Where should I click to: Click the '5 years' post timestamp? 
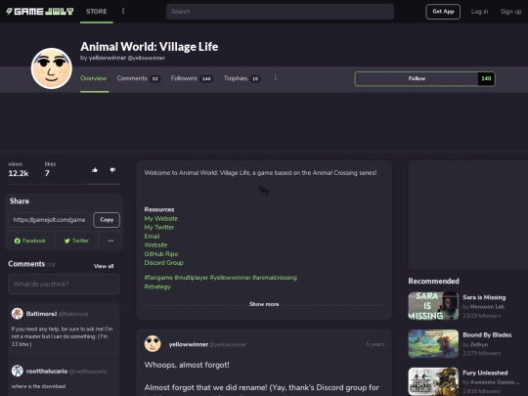[x=374, y=344]
